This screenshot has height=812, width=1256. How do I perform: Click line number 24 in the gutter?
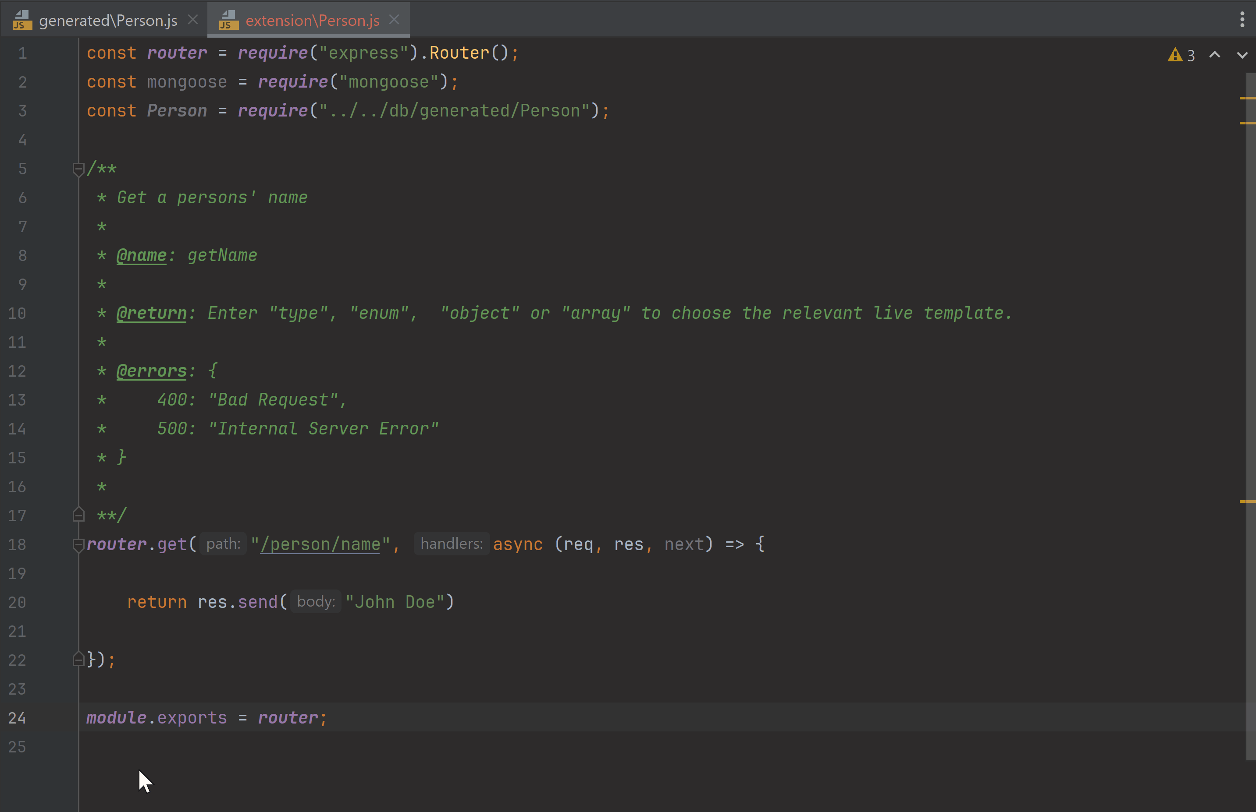(17, 718)
